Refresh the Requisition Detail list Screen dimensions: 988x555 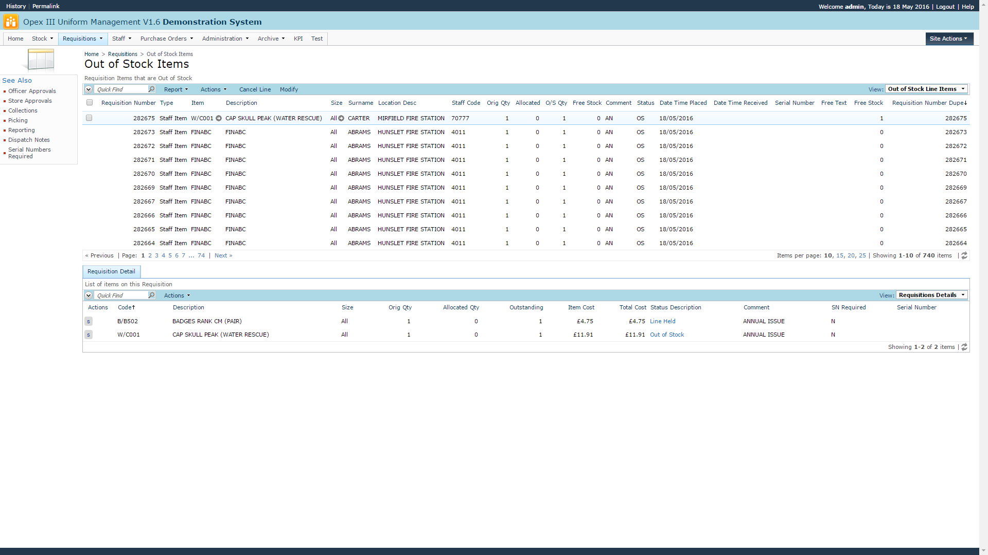[964, 347]
